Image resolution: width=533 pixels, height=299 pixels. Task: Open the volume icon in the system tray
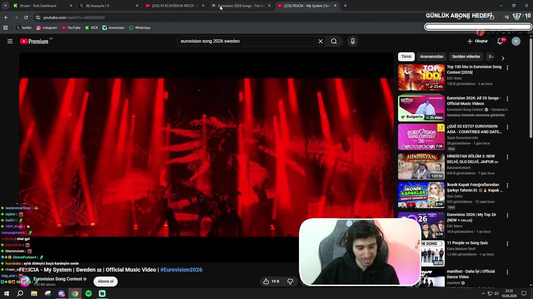point(496,294)
